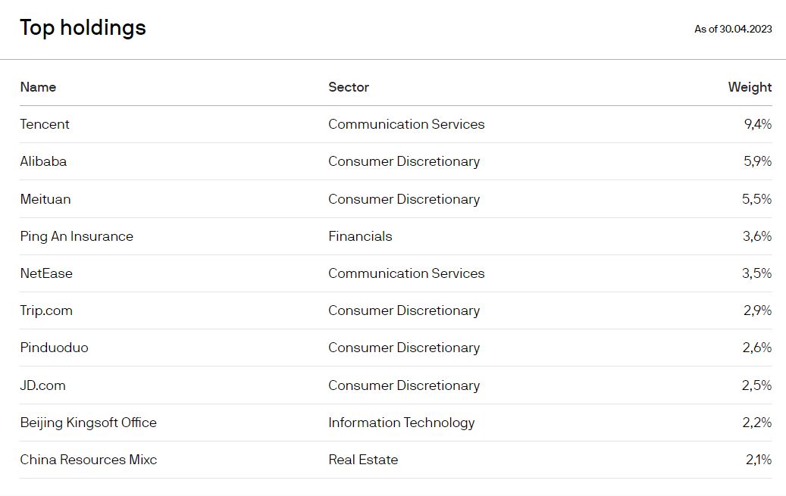Screen dimensions: 786x496
Task: Click the Real Estate sector cell
Action: point(363,460)
